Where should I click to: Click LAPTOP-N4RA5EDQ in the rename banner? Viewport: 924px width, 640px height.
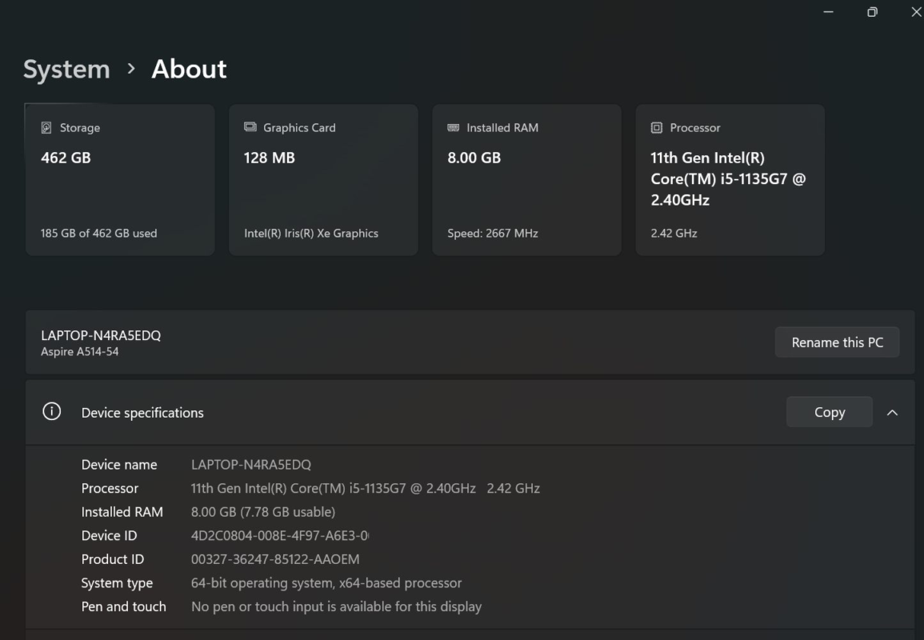[x=101, y=335]
